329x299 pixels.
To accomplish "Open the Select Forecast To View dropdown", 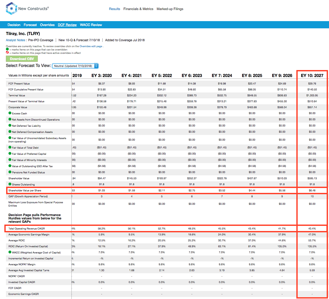I will [x=75, y=66].
